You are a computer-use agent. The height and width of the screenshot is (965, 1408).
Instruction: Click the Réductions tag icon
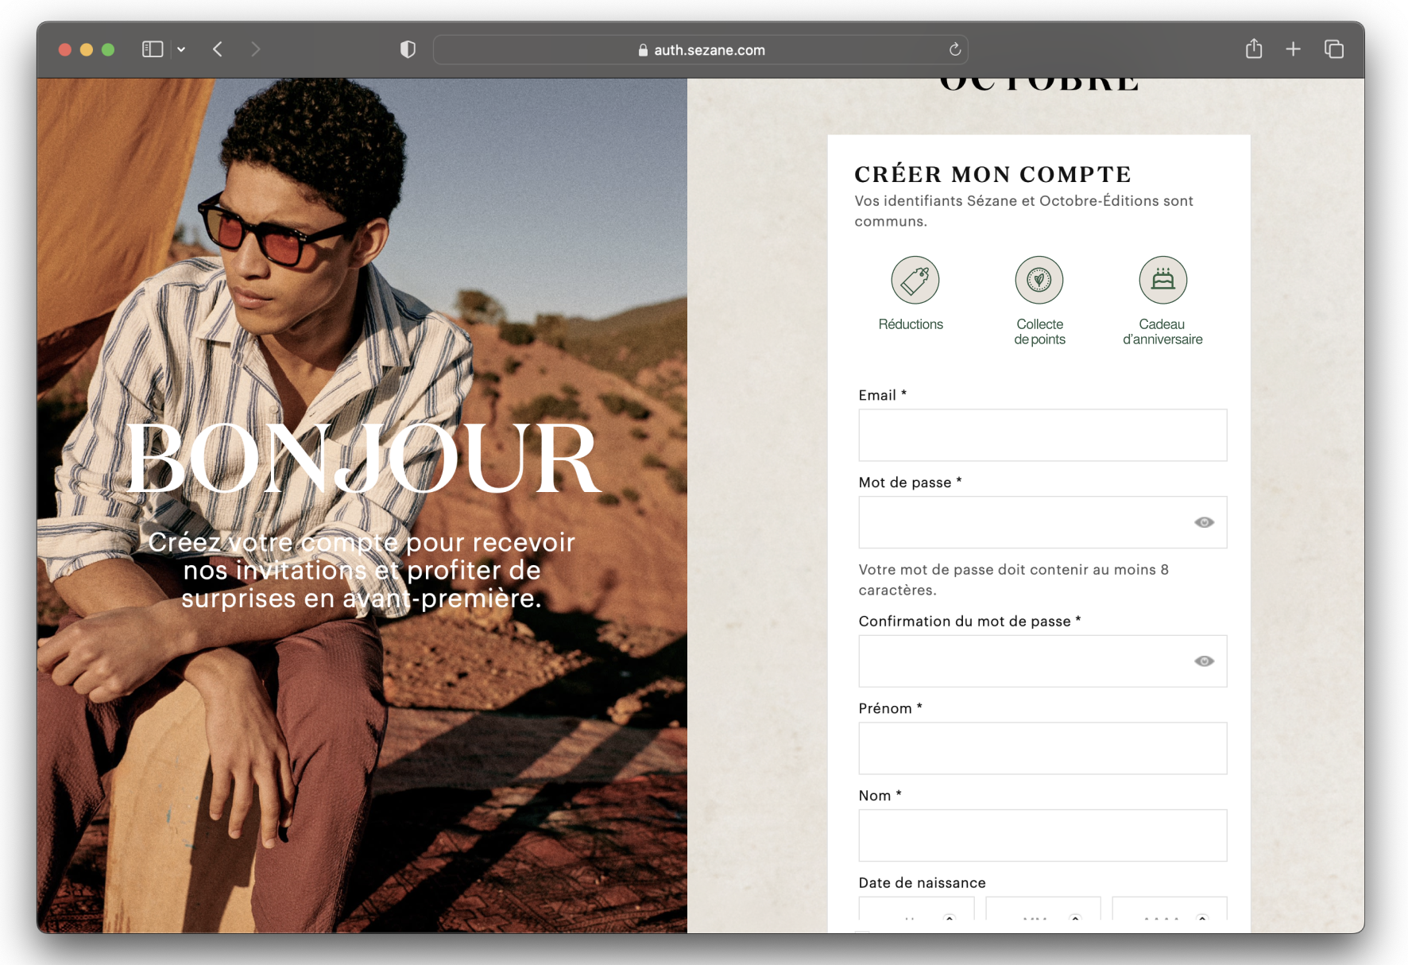point(915,280)
